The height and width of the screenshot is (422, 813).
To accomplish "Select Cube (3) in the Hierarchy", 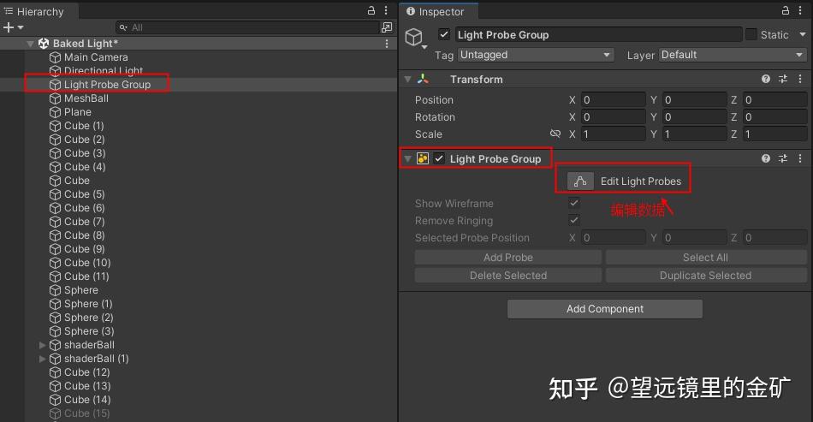I will click(x=85, y=153).
